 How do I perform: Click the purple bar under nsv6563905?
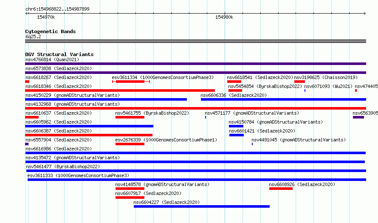pyautogui.click(x=358, y=117)
